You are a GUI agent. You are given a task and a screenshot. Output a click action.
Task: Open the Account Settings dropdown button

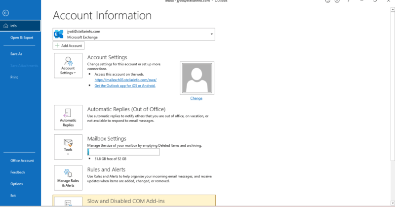click(68, 66)
